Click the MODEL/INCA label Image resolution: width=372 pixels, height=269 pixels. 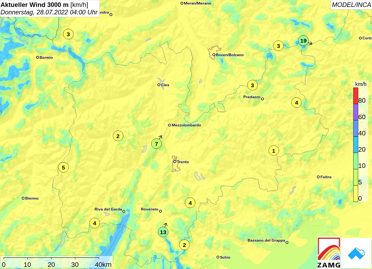(x=351, y=5)
